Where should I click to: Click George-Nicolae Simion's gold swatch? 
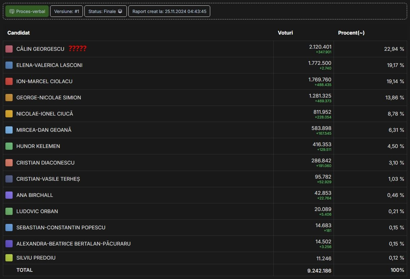click(x=9, y=98)
